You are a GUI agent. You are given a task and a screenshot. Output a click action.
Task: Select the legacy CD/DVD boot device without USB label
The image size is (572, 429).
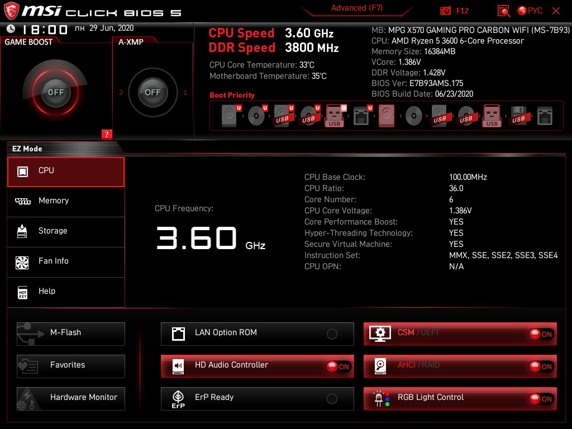pyautogui.click(x=414, y=116)
